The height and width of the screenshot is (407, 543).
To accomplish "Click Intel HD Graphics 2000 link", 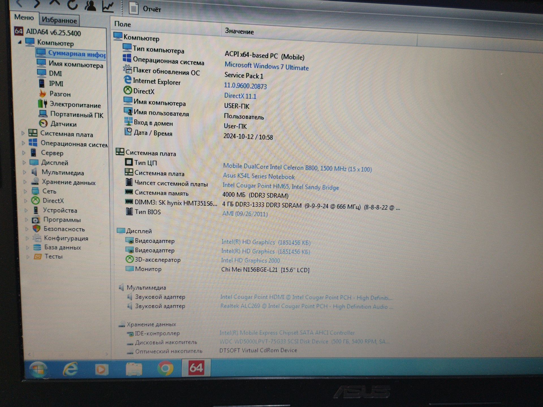I will coord(250,260).
